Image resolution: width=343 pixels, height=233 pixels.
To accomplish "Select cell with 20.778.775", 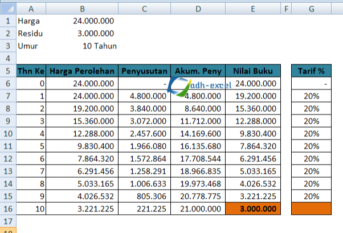I will coord(198,196).
